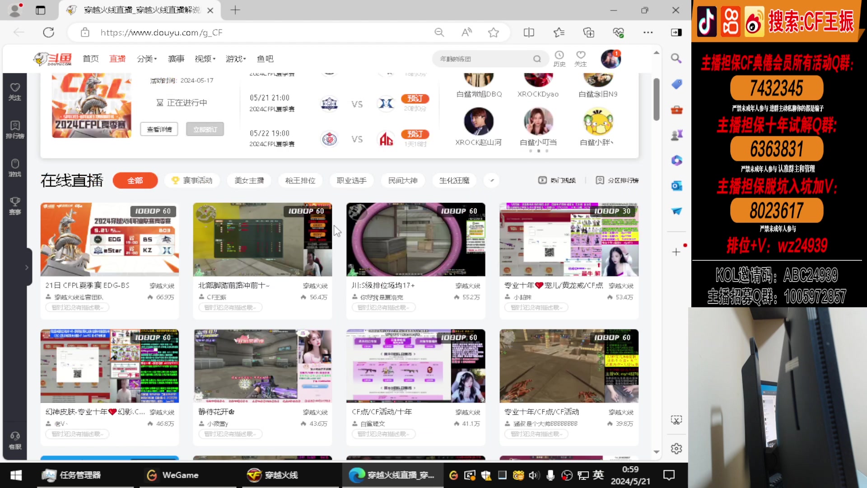Open CF王振's live stream thumbnail
The width and height of the screenshot is (867, 488).
(262, 239)
